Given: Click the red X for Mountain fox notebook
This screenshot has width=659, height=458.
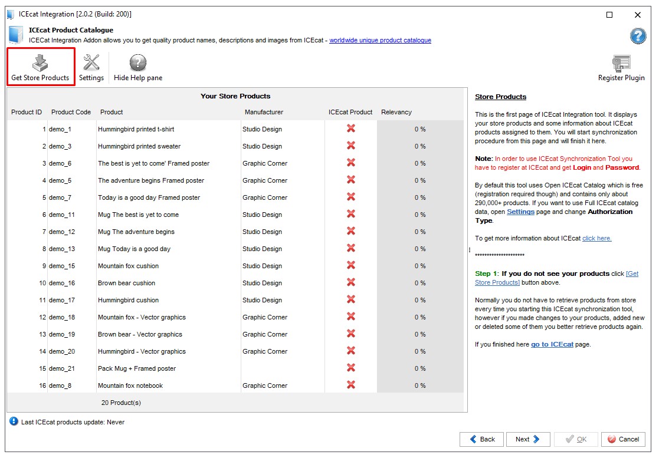Looking at the screenshot, I should pos(351,384).
